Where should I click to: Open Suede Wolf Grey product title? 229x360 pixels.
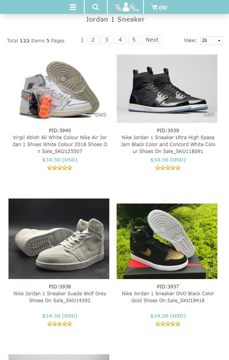60,297
